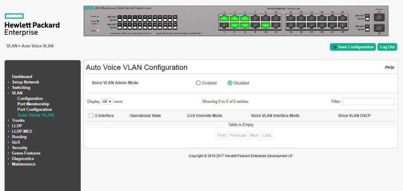Expand the Setup Network menu
This screenshot has width=403, height=191.
coord(26,82)
